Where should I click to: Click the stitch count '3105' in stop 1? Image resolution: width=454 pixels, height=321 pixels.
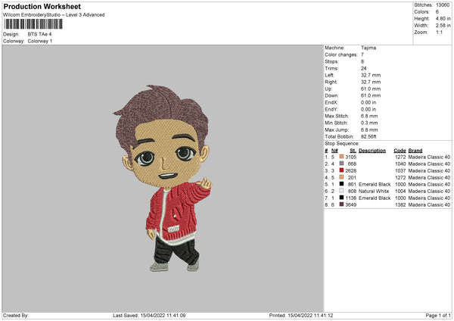click(x=350, y=157)
